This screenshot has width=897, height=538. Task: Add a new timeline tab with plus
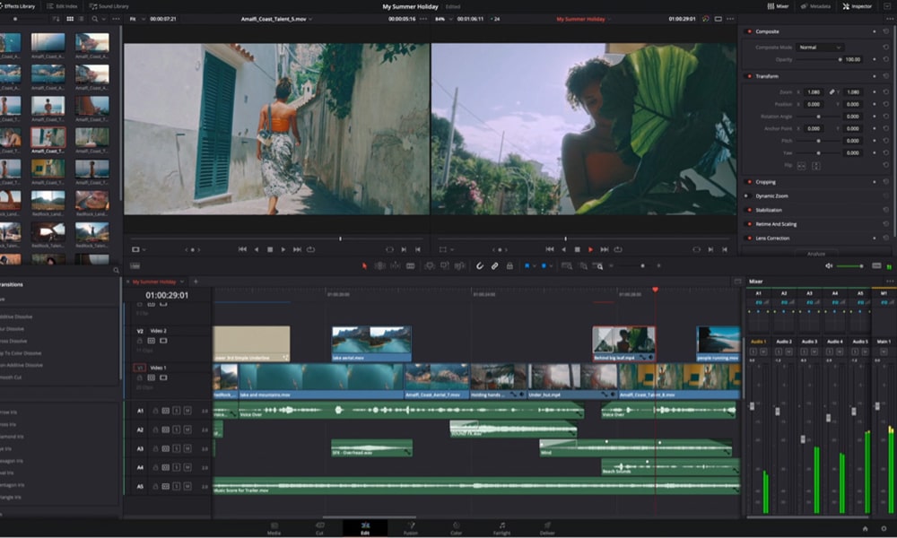pos(196,282)
